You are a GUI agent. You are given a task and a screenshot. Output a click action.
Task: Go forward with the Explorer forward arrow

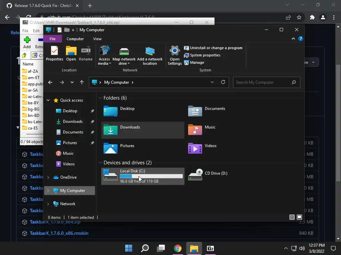(62, 82)
